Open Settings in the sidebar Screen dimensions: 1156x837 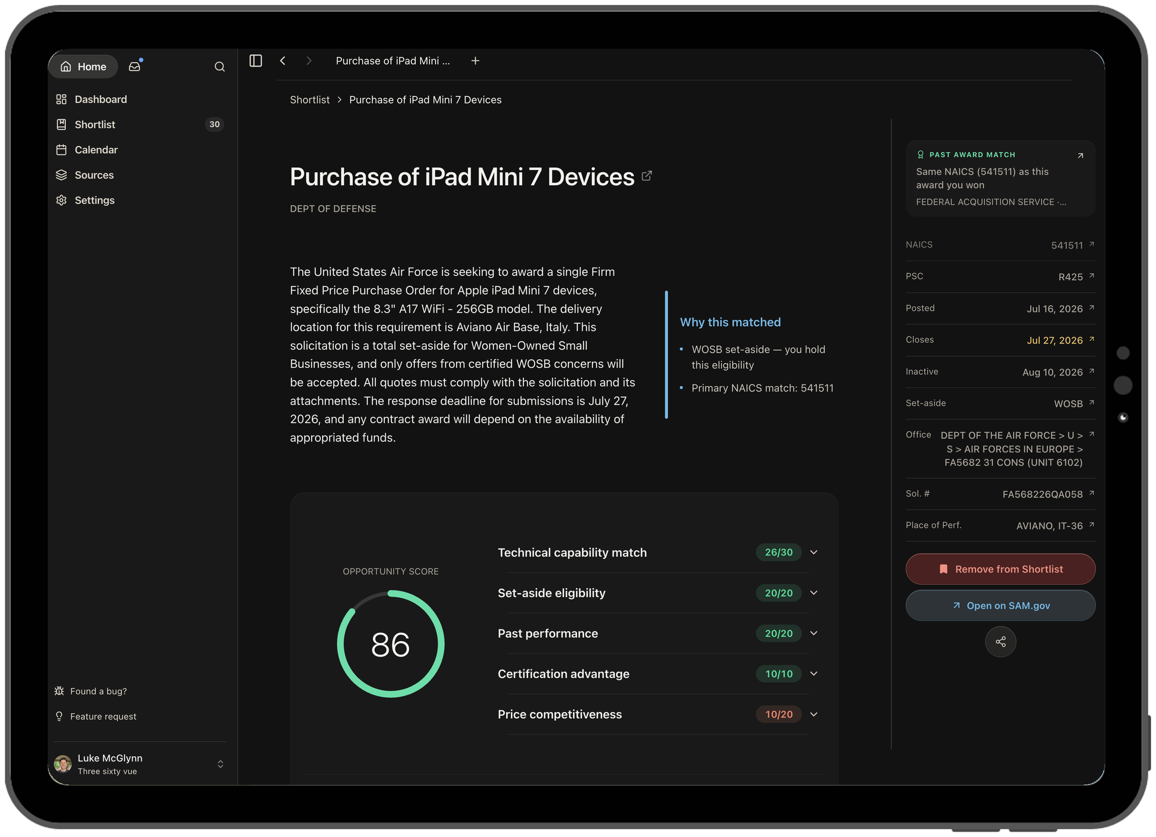click(140, 200)
